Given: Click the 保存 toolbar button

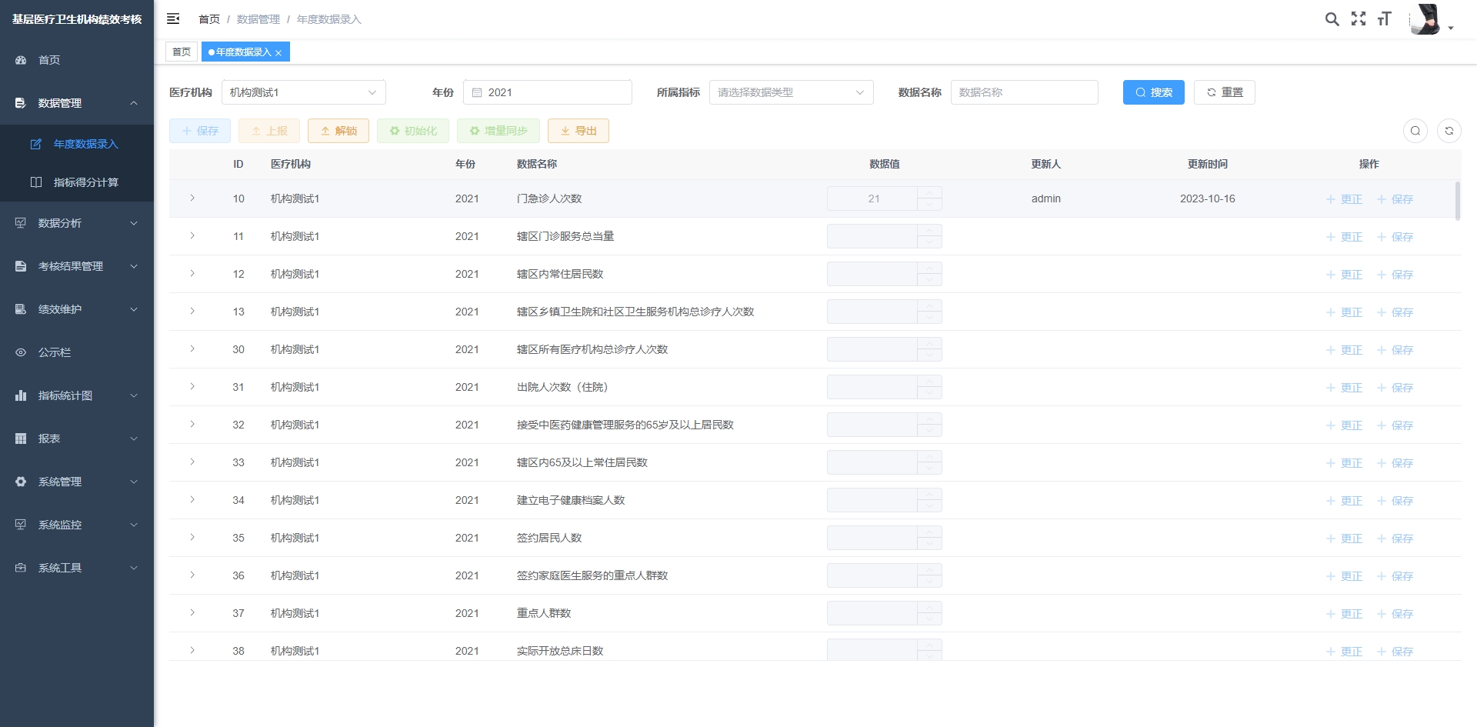Looking at the screenshot, I should 200,131.
